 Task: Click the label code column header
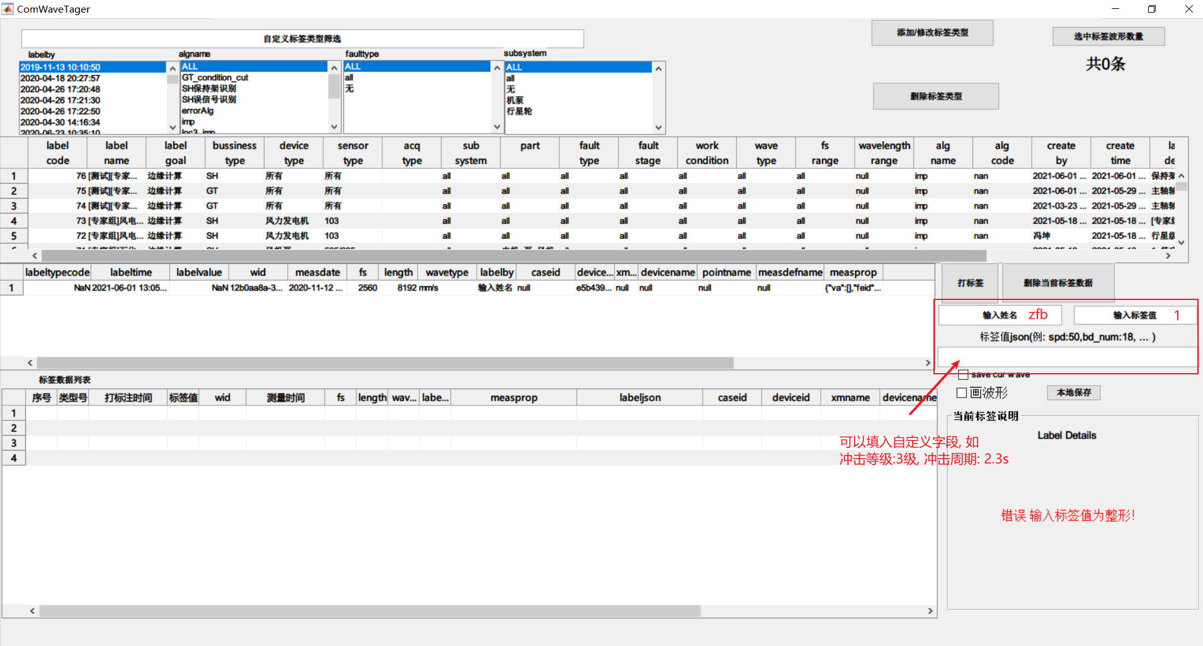[x=57, y=153]
